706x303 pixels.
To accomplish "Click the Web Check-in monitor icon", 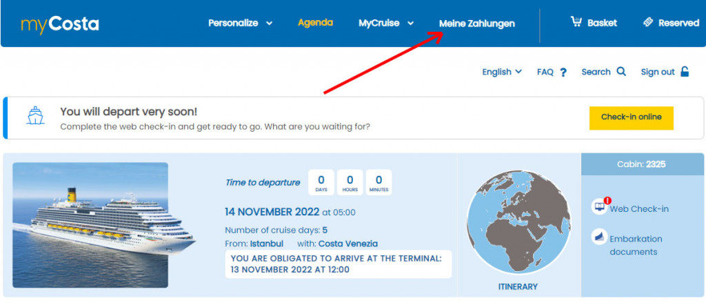I will pos(600,207).
